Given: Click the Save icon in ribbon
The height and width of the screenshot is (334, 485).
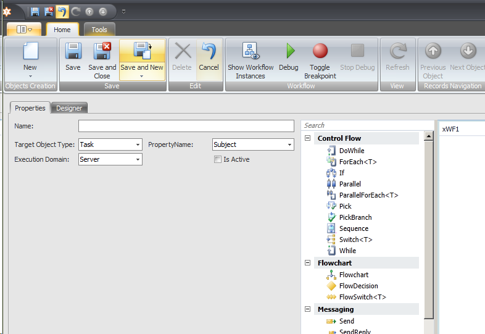Looking at the screenshot, I should click(x=73, y=52).
